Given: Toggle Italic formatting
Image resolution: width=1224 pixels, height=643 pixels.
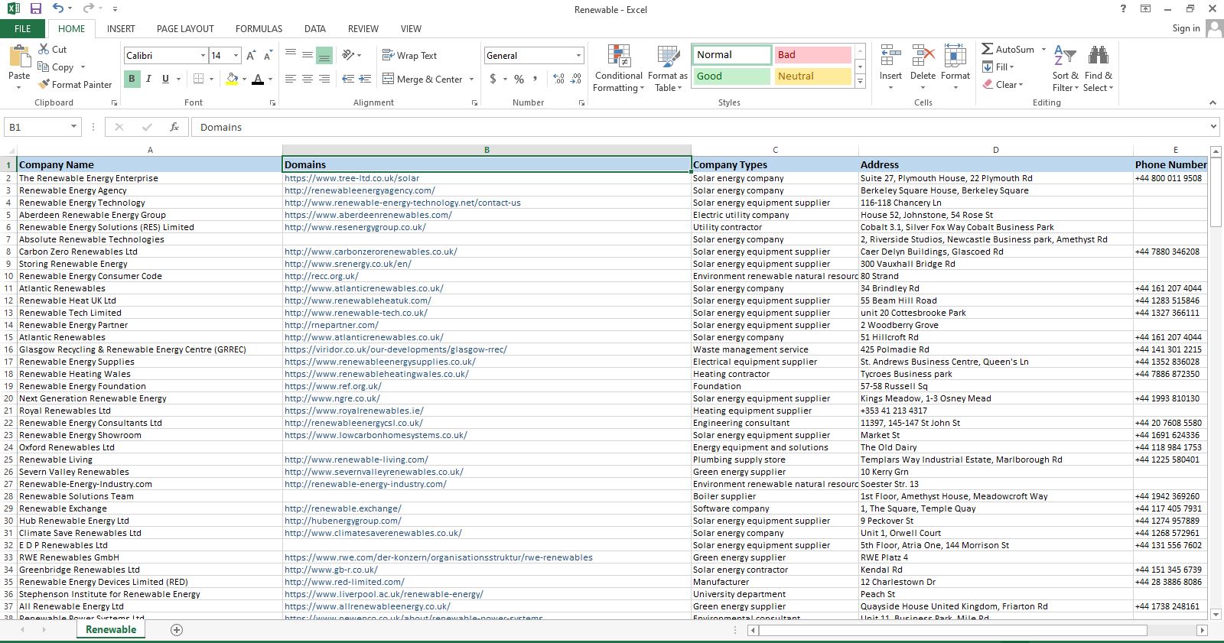Looking at the screenshot, I should [148, 79].
